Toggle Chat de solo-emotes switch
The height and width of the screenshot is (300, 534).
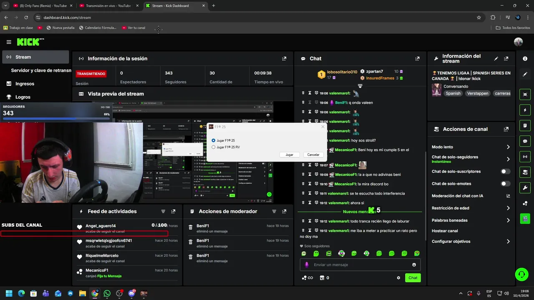point(505,184)
